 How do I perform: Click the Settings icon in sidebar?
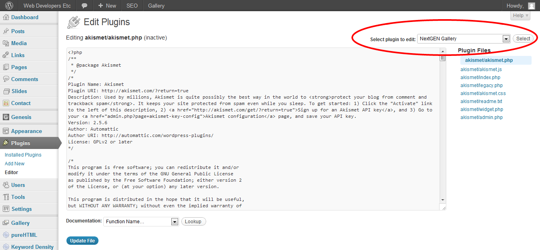click(6, 209)
